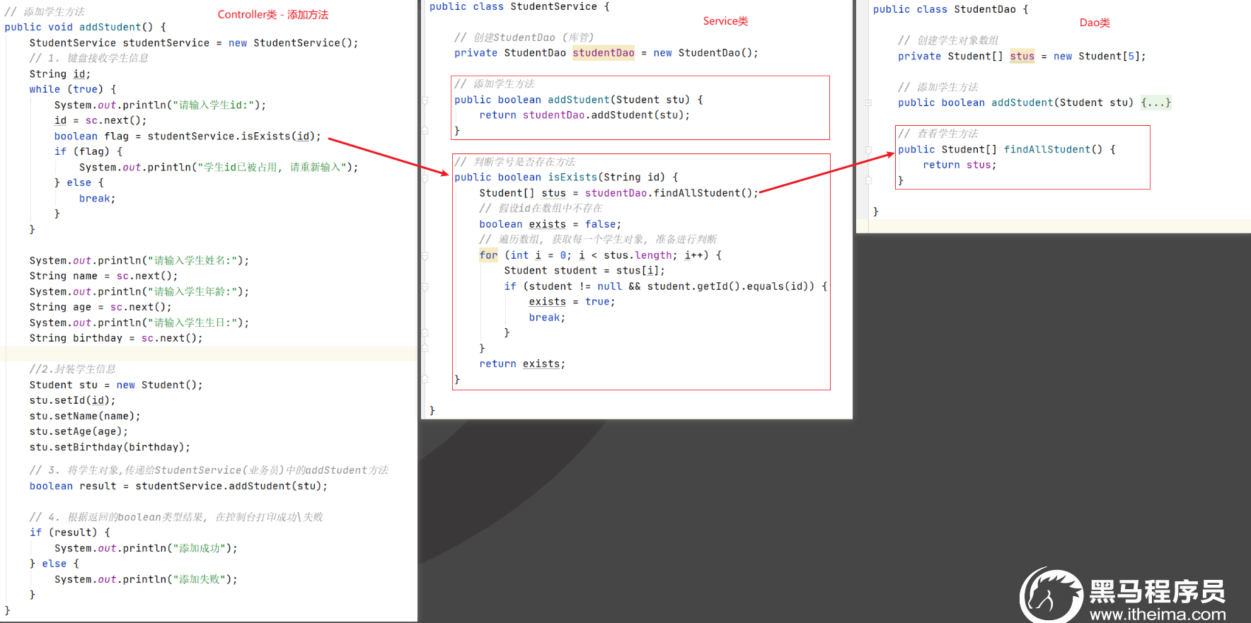Screen dimensions: 1251x623
Task: Click 'Student stu = new Student();' line
Action: click(x=116, y=385)
